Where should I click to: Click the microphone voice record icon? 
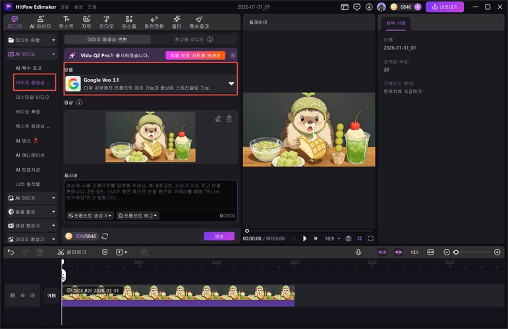tap(358, 252)
